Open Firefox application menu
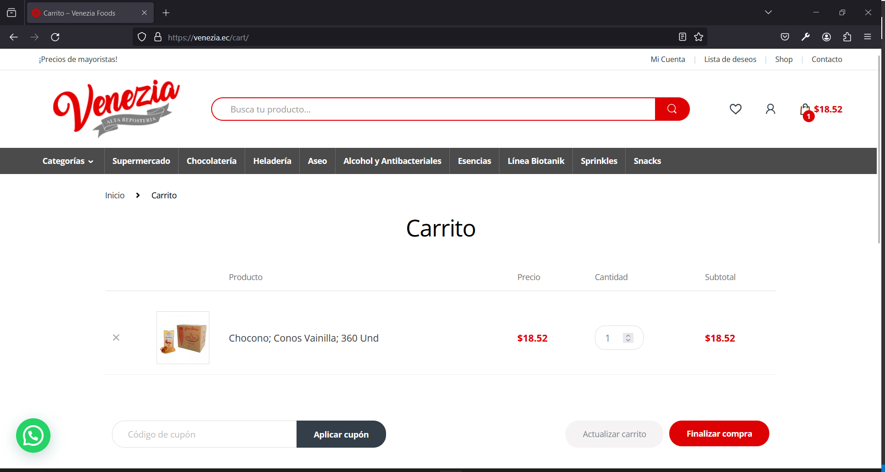The width and height of the screenshot is (885, 472). click(868, 37)
